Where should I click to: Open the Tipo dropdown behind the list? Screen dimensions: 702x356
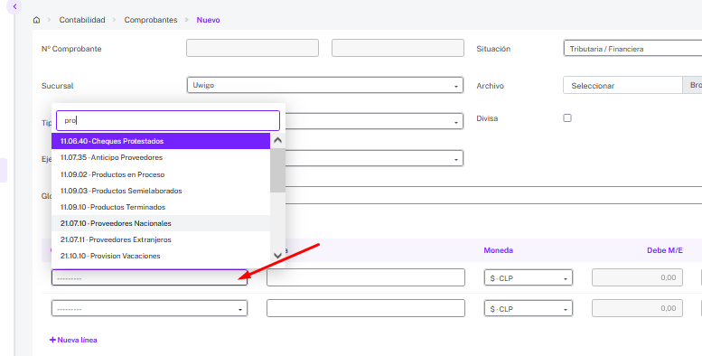tap(374, 121)
